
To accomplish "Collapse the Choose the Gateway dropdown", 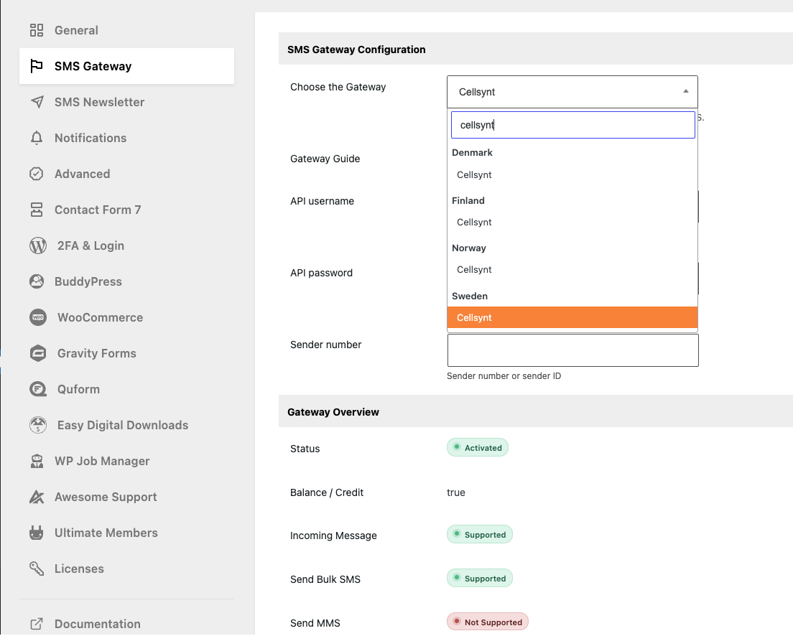I will coord(572,92).
